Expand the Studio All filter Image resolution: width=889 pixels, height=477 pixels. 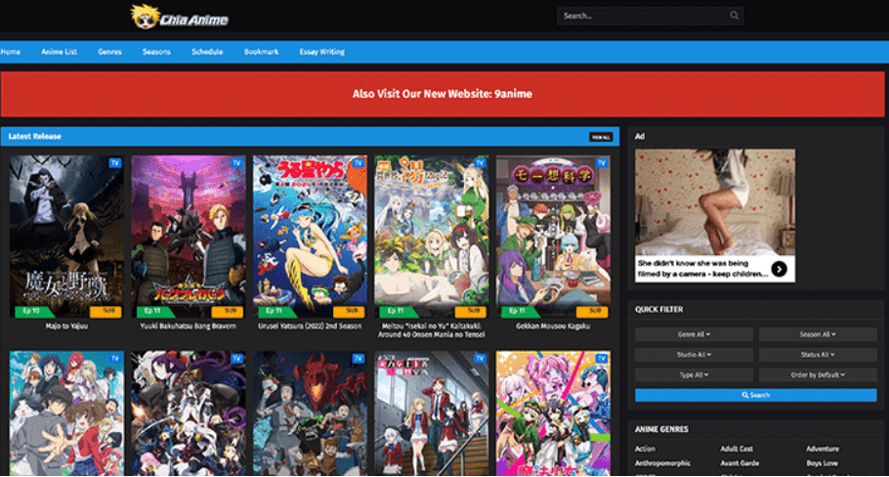[x=694, y=355]
